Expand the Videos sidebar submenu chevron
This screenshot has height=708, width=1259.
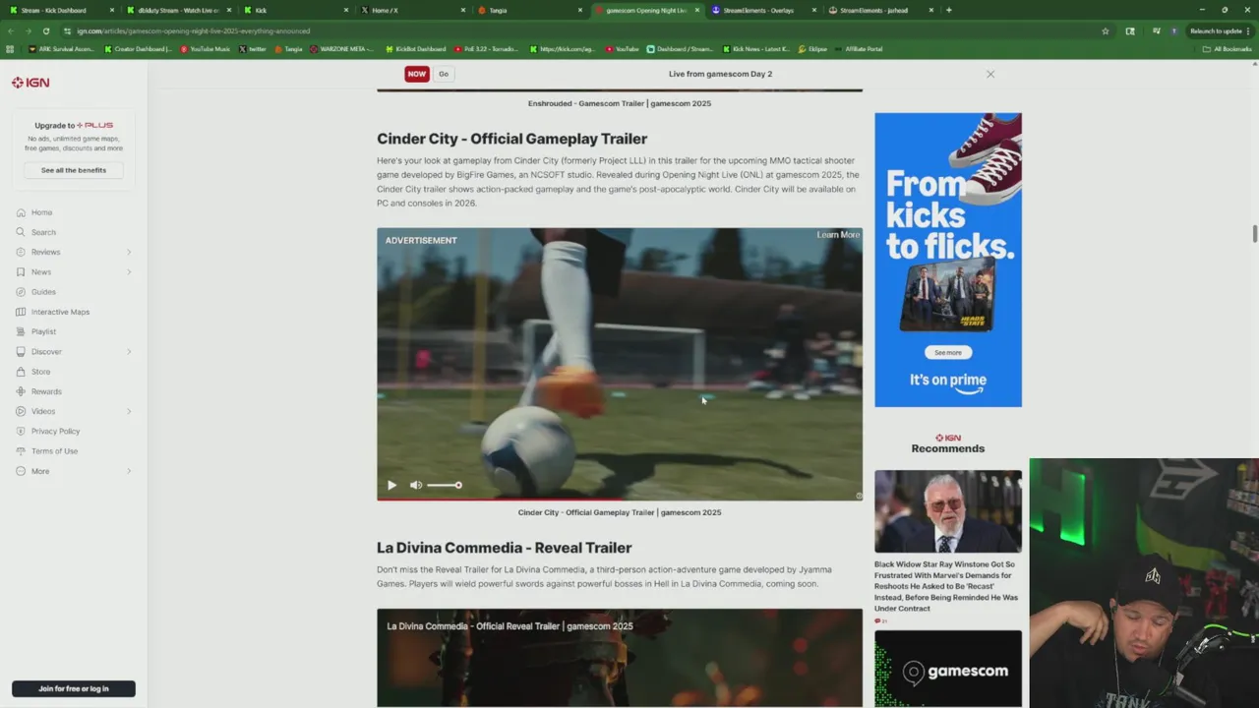tap(129, 411)
